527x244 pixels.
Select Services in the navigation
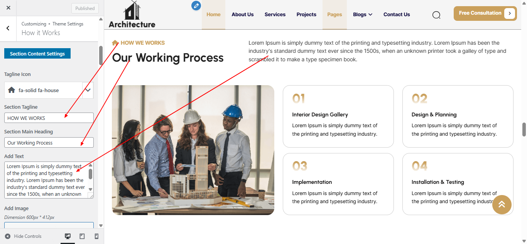275,14
